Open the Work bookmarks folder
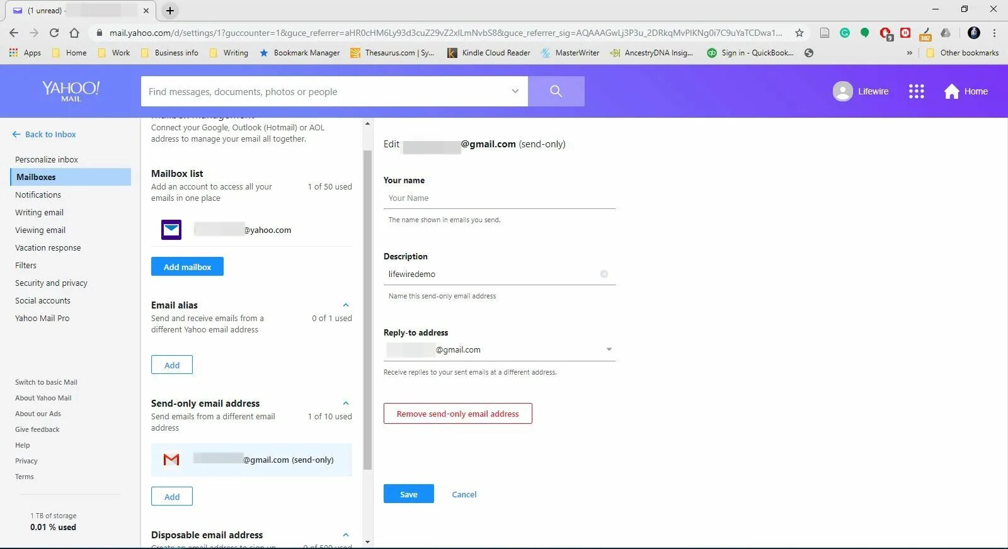The height and width of the screenshot is (549, 1008). pyautogui.click(x=115, y=53)
